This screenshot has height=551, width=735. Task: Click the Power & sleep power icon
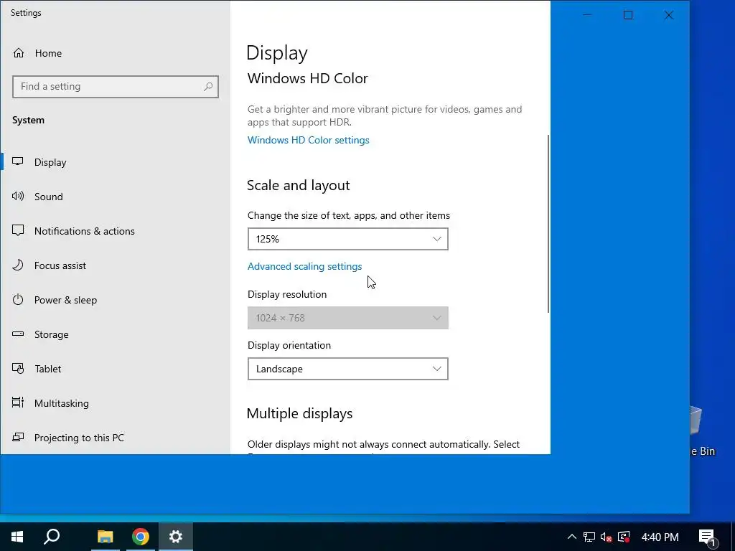point(18,299)
